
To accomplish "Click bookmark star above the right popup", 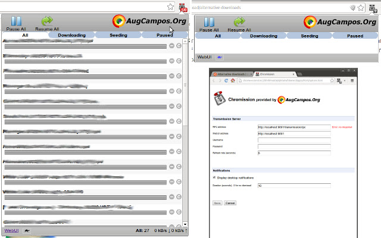I will point(361,8).
